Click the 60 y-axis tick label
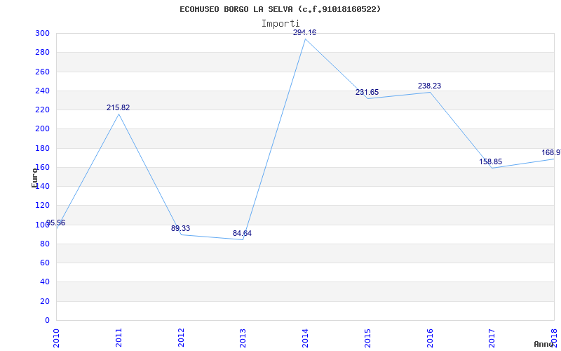 pos(45,263)
